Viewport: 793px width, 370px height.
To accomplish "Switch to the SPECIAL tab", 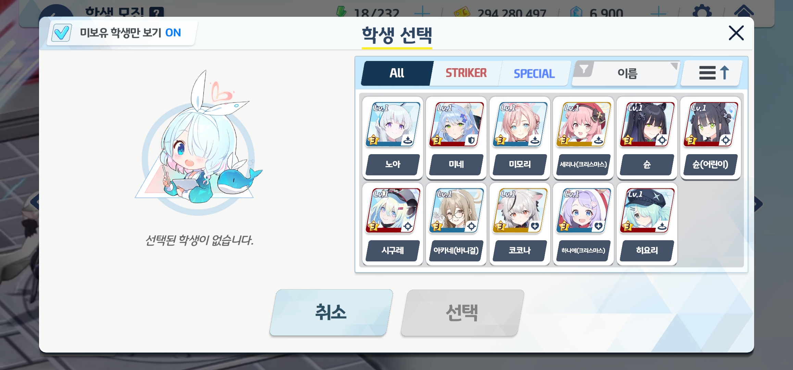I will point(534,73).
